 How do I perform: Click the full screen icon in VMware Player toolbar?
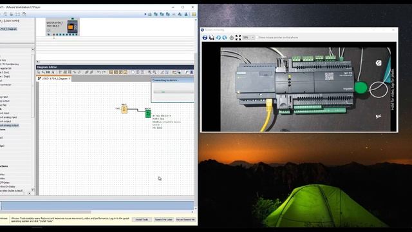(x=17, y=14)
